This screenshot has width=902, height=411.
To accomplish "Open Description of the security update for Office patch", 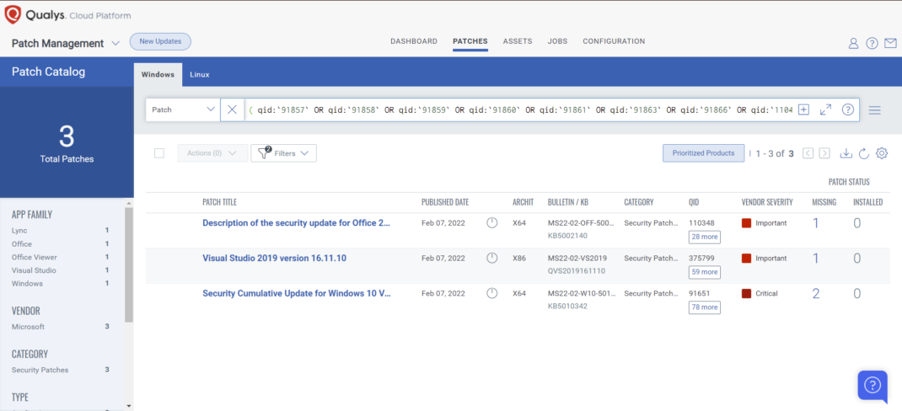I will (x=296, y=223).
